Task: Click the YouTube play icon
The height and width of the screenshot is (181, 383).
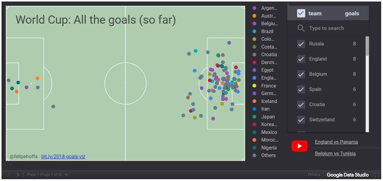Action: click(299, 146)
